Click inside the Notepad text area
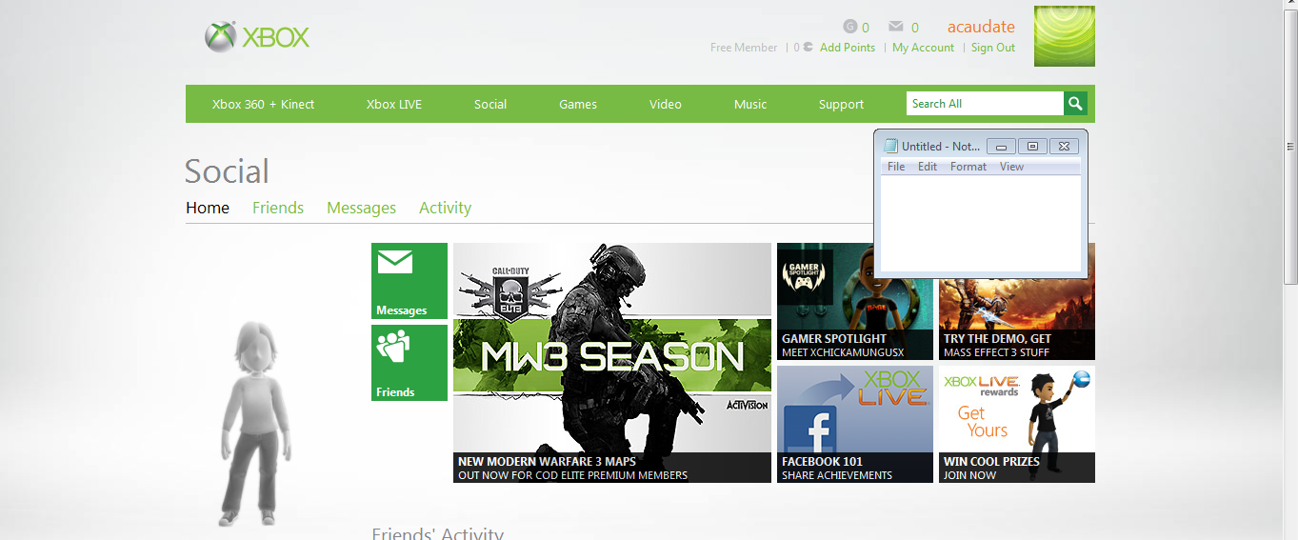Screen dimensions: 1298x540 980,223
